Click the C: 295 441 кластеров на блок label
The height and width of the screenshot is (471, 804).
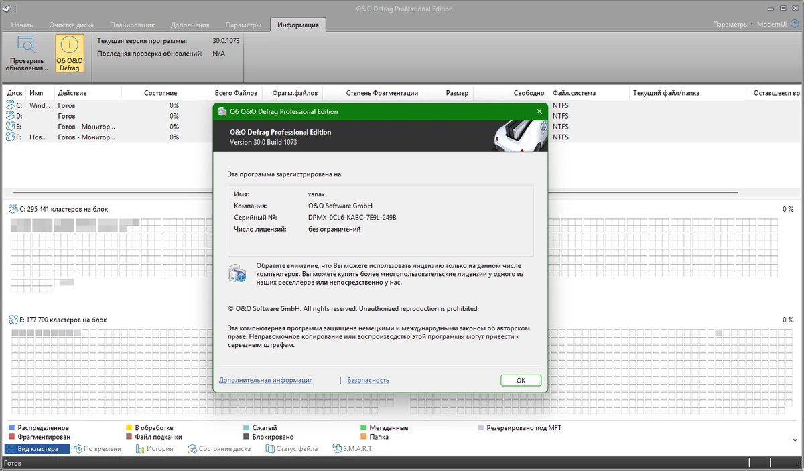pyautogui.click(x=64, y=209)
